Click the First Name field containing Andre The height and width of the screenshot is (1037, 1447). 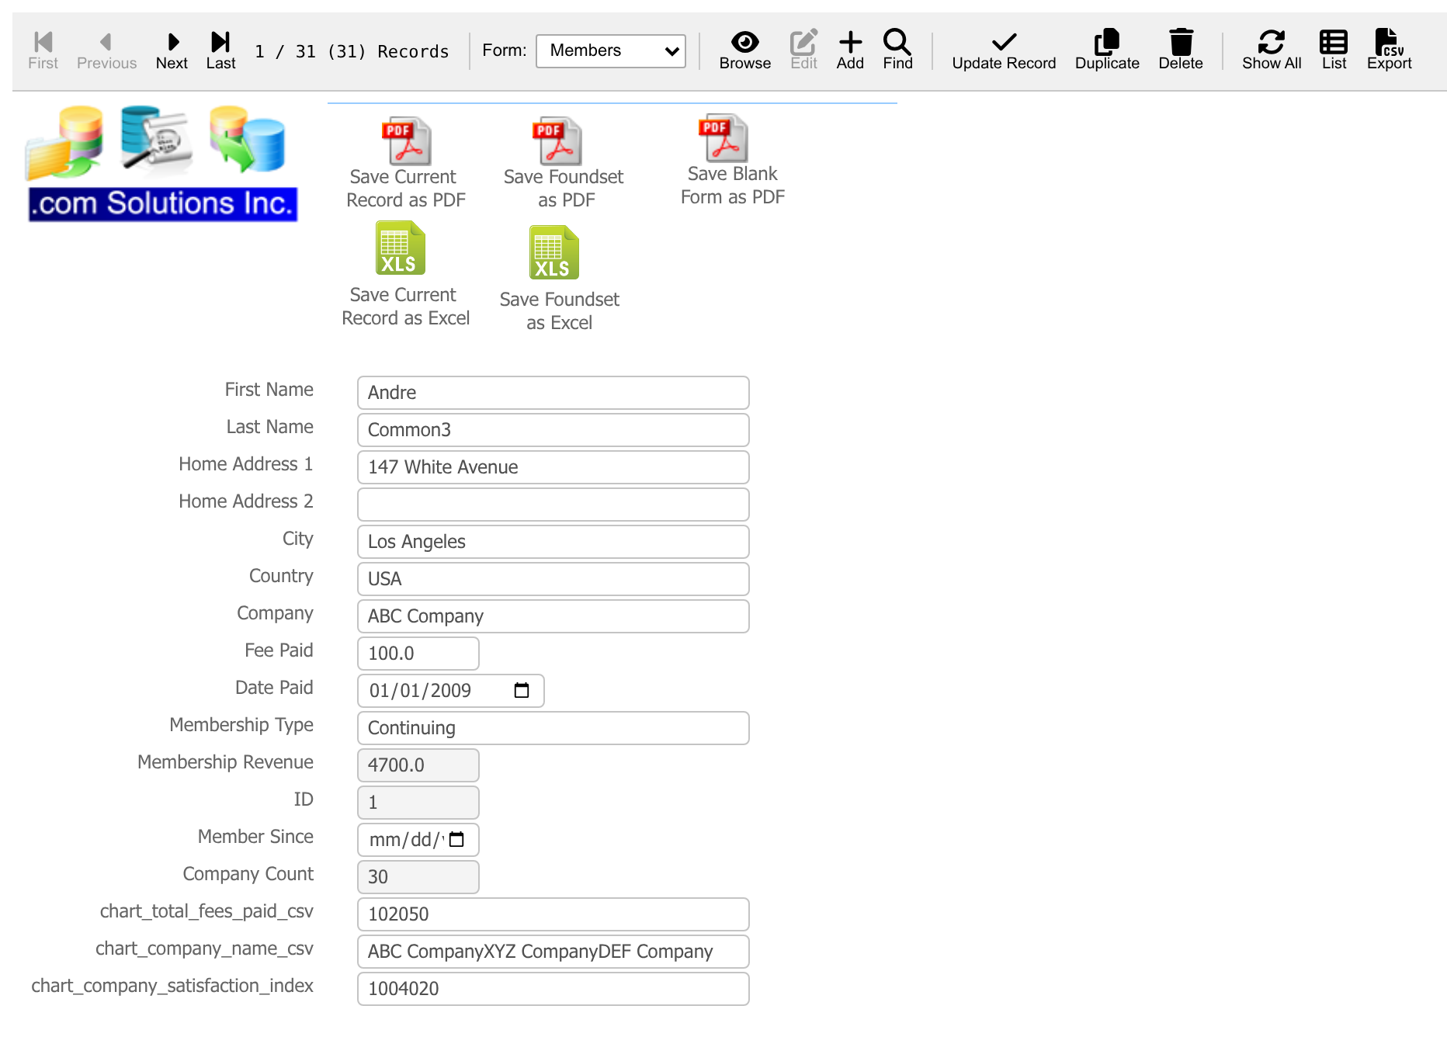tap(553, 393)
